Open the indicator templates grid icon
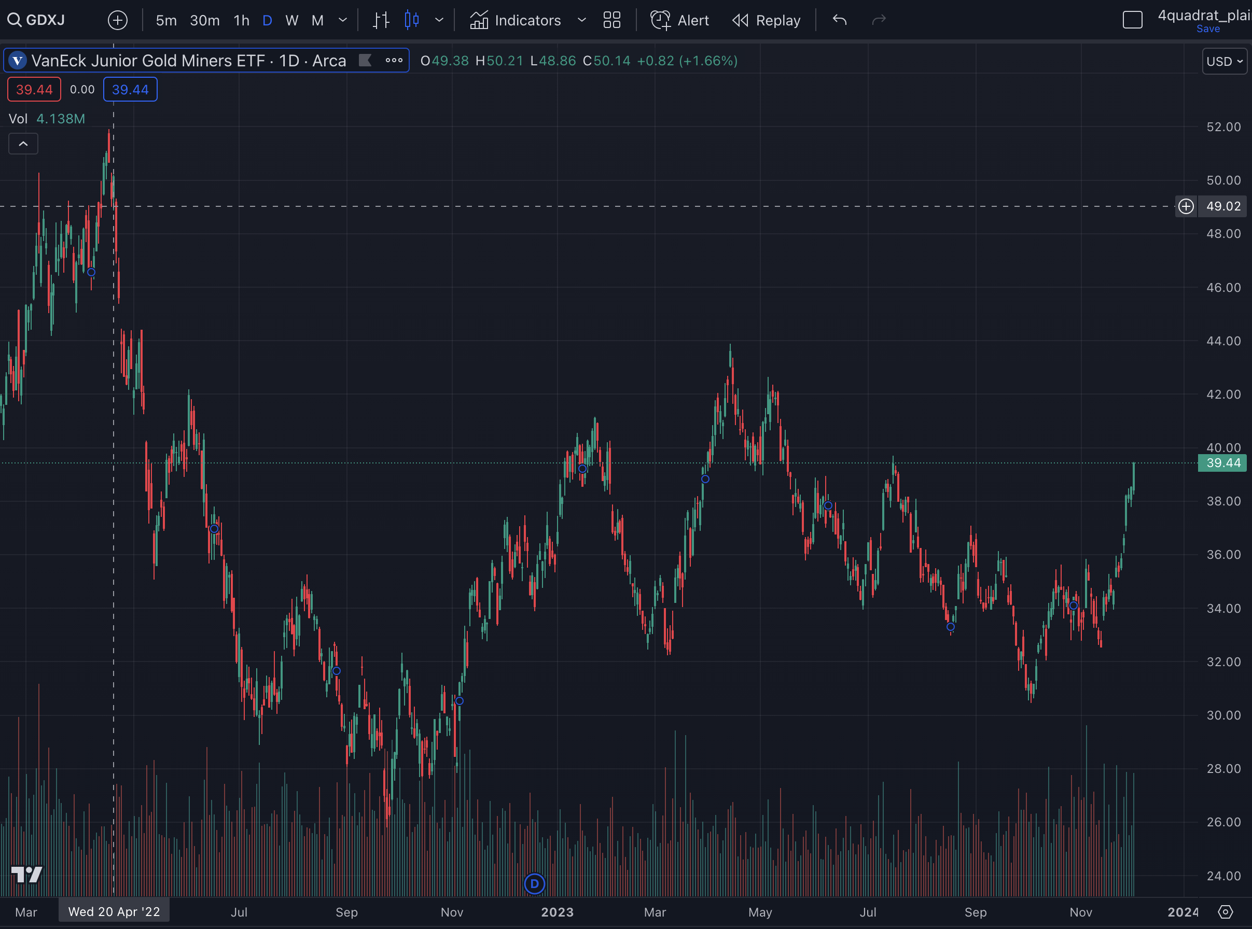The width and height of the screenshot is (1252, 929). (611, 21)
